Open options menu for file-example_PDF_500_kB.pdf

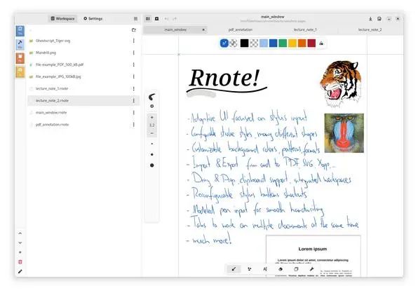click(133, 64)
